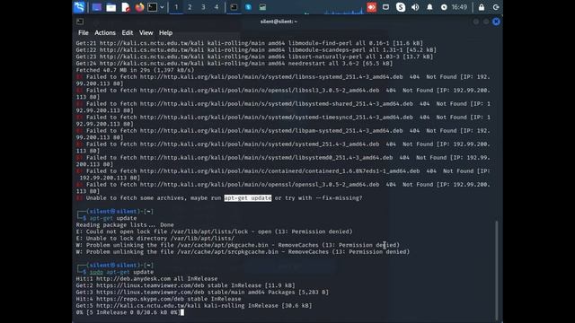Select the terminal window in taskbar
Image resolution: width=575 pixels, height=323 pixels.
(x=234, y=7)
